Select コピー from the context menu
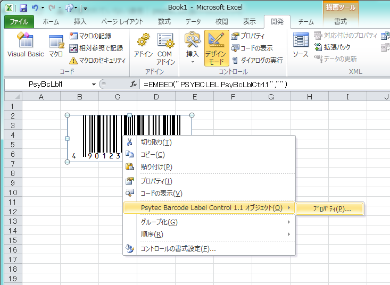This screenshot has height=285, width=390. (x=152, y=154)
